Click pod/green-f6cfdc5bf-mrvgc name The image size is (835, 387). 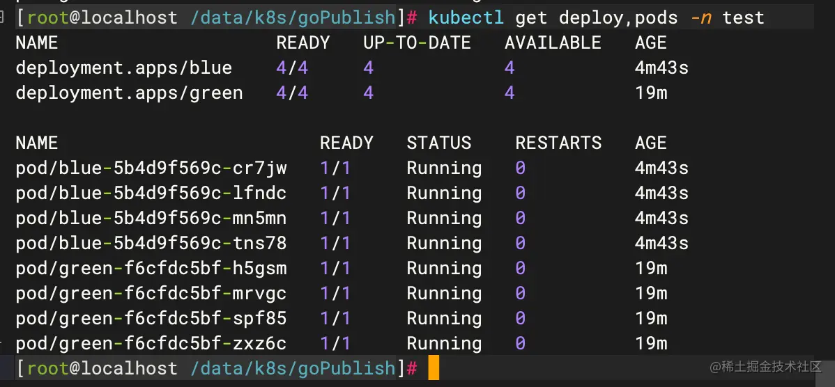point(151,293)
